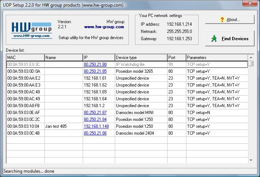
Task: Select MAC 00:0A:59:03:10:04 row
Action: (x=127, y=126)
